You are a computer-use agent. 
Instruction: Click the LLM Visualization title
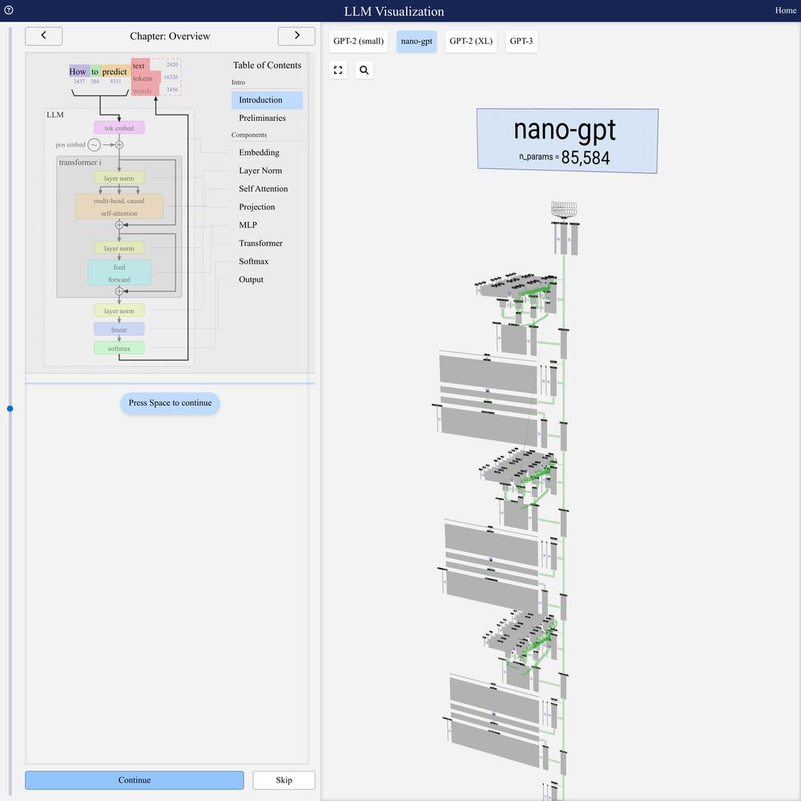point(394,11)
